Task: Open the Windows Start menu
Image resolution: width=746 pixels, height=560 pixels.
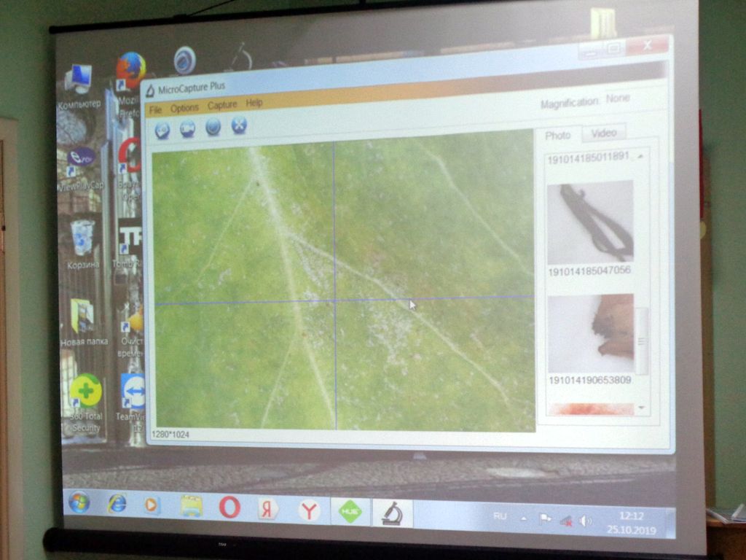Action: 79,502
